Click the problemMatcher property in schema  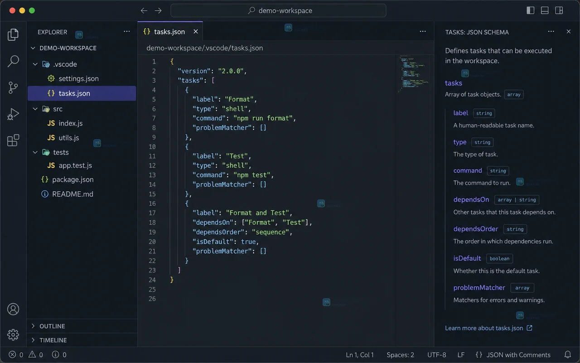click(479, 287)
